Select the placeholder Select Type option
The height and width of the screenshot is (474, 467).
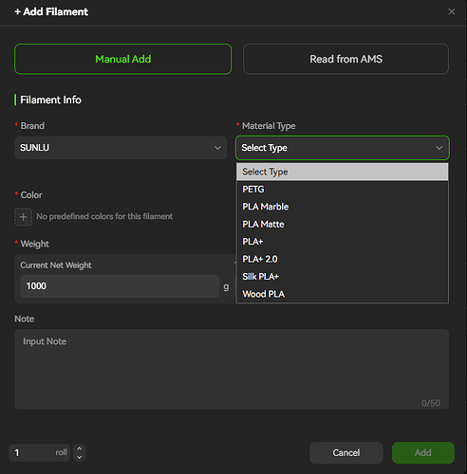(343, 172)
